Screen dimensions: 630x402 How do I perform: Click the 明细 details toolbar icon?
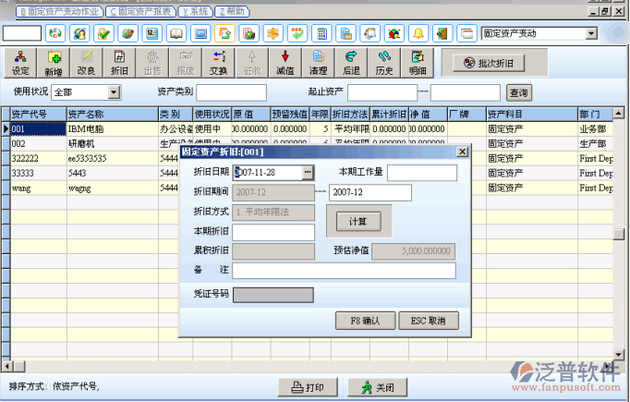[418, 63]
